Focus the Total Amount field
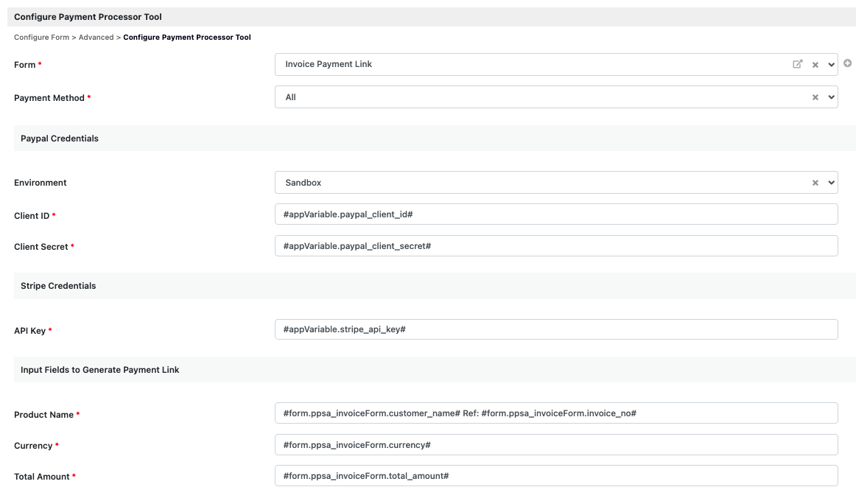The image size is (856, 501). [x=555, y=476]
